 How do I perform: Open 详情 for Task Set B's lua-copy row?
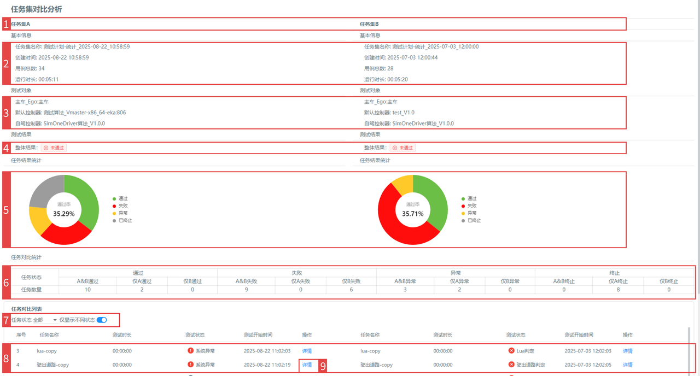627,351
